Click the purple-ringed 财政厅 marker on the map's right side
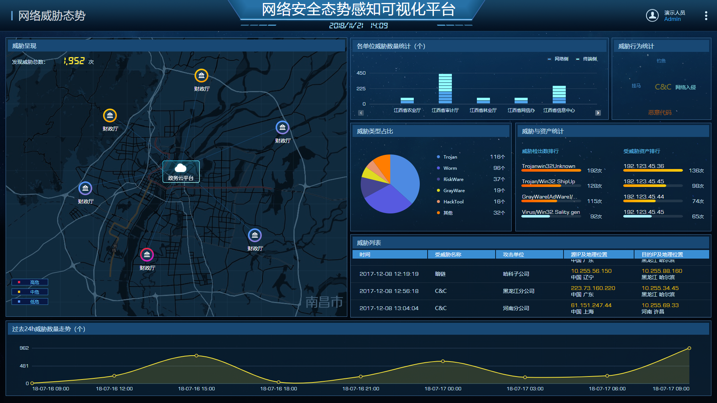Screen dimensions: 717x403 point(282,128)
